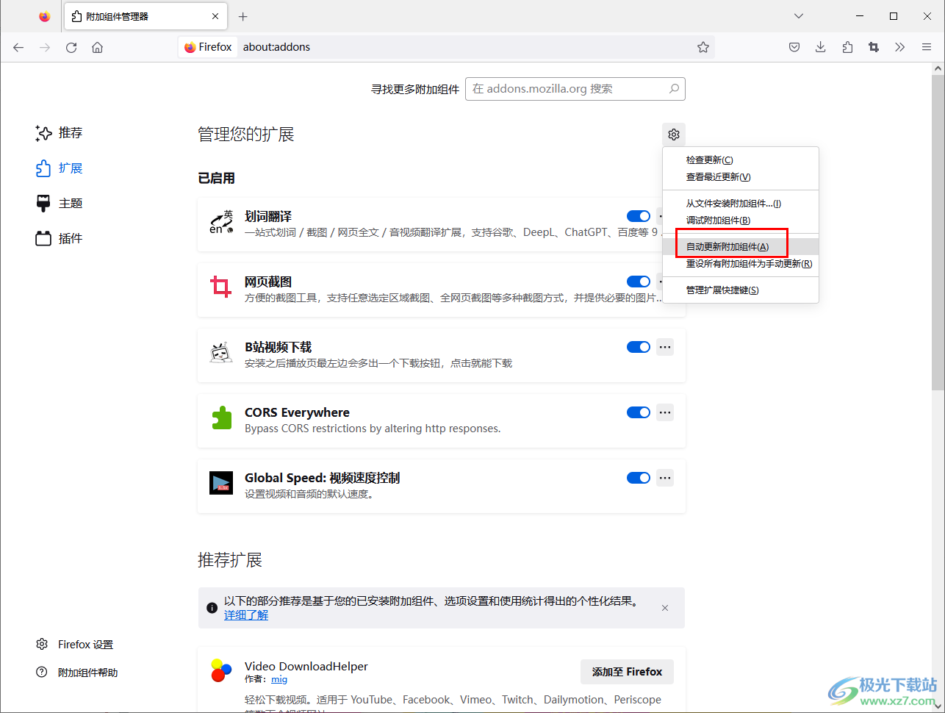Choose 查看最近更新(V) from the menu
945x713 pixels.
tap(741, 177)
